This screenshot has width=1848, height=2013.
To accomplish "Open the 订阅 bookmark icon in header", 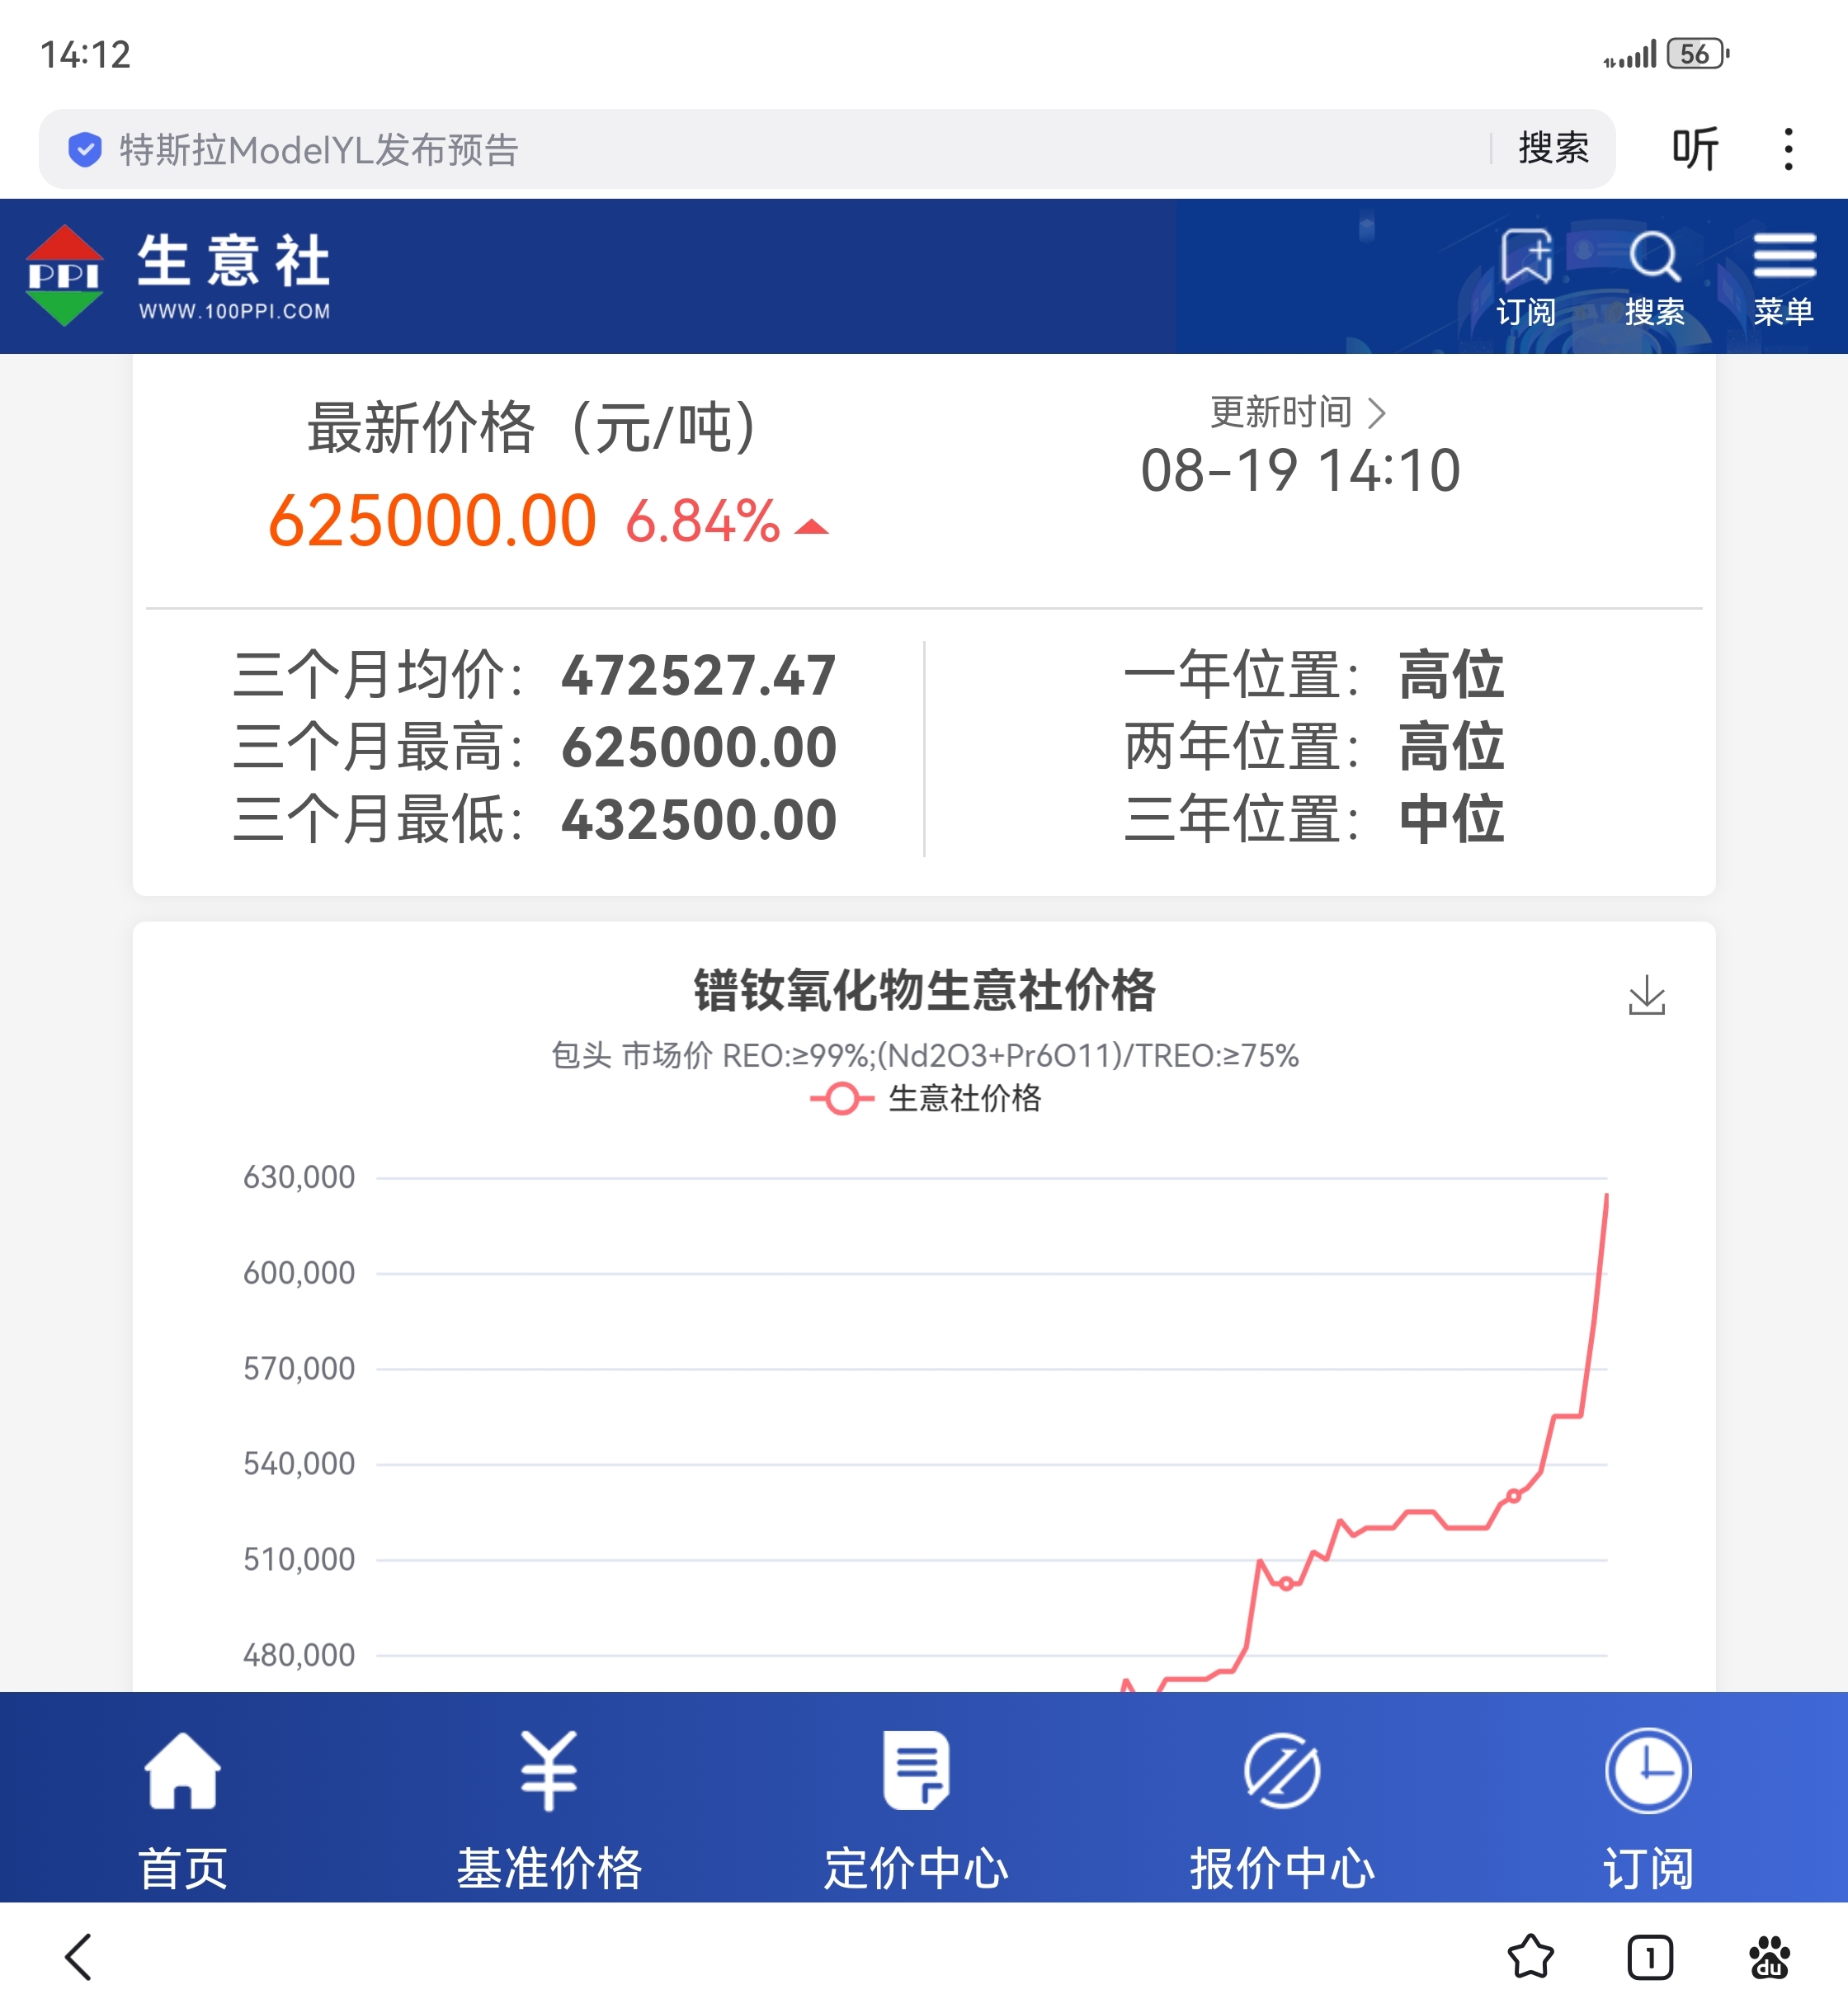I will tap(1526, 277).
